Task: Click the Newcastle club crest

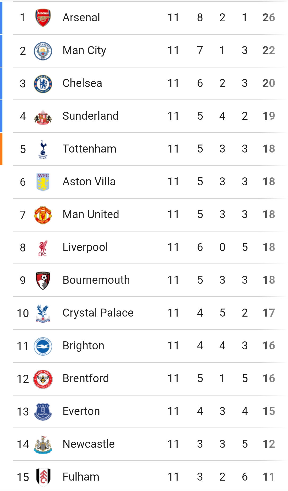Action: 43,445
